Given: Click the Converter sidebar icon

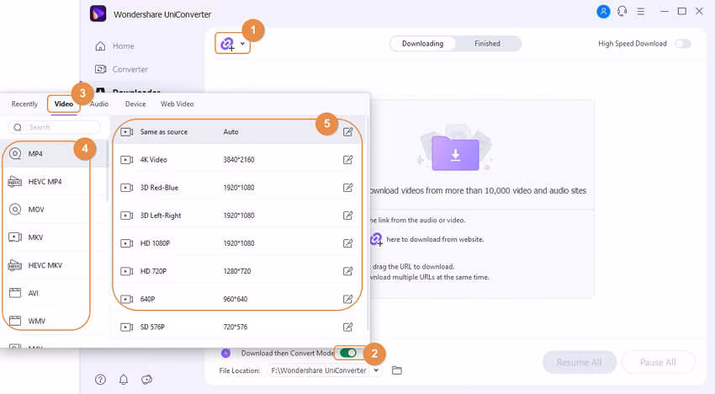Looking at the screenshot, I should 100,69.
